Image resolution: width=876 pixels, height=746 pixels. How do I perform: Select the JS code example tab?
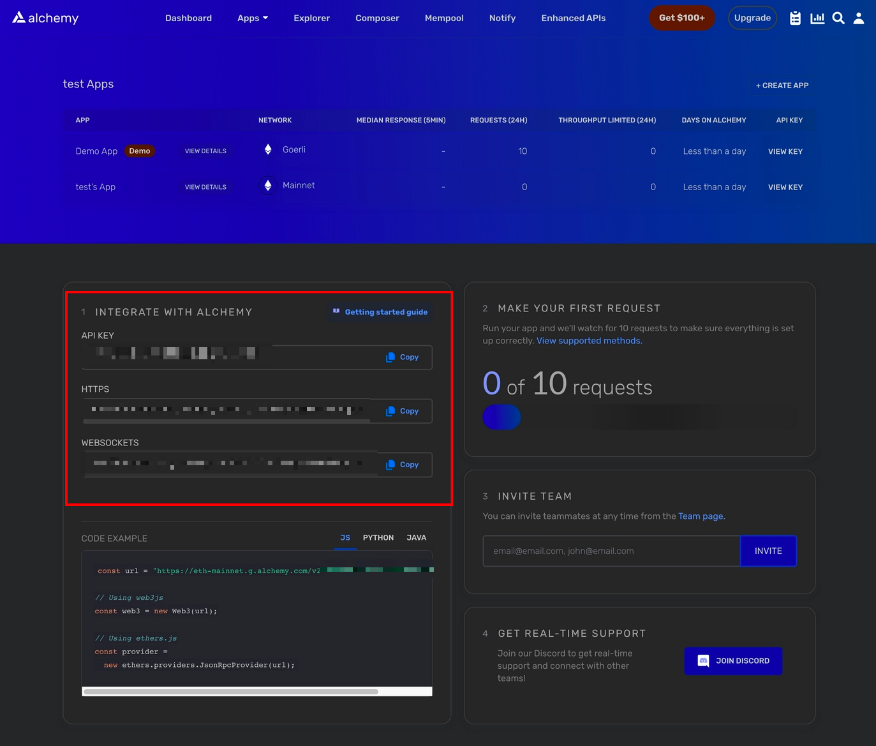tap(345, 537)
